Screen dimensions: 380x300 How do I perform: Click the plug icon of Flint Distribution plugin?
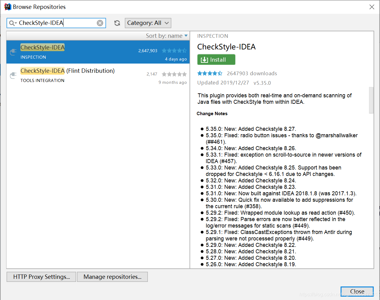click(x=13, y=75)
